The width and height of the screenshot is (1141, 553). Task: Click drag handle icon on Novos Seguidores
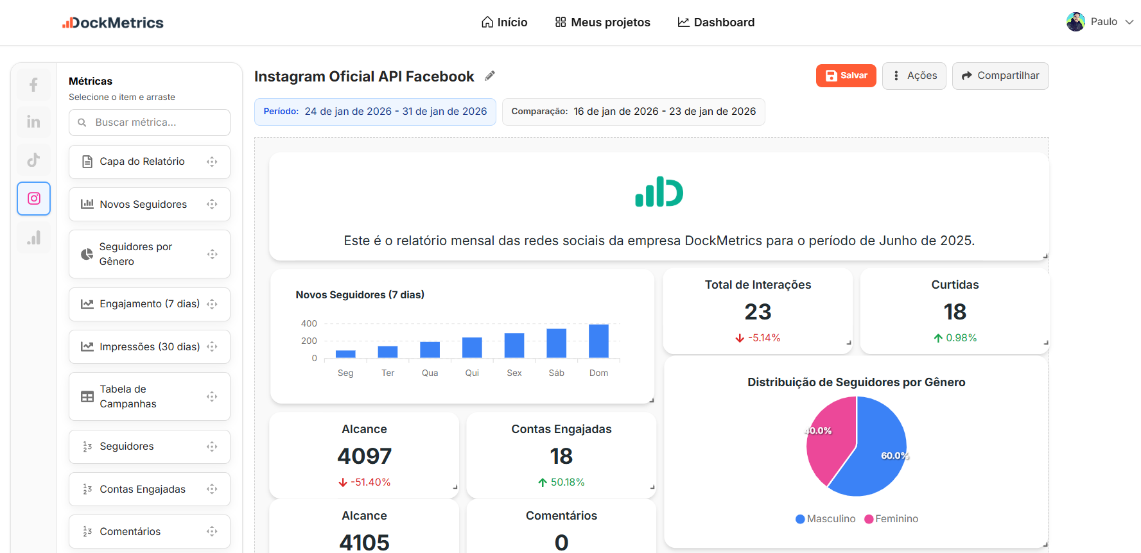pos(212,204)
